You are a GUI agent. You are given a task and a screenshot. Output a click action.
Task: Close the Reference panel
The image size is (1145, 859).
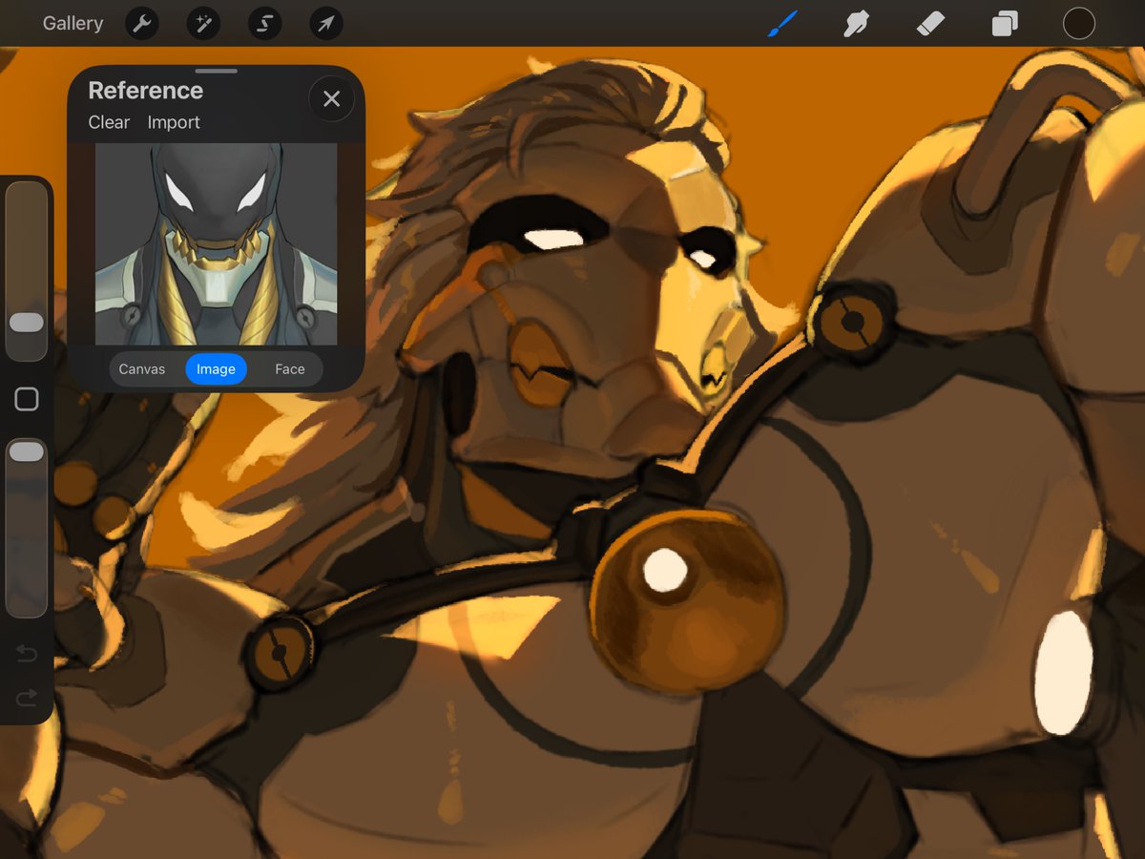331,99
